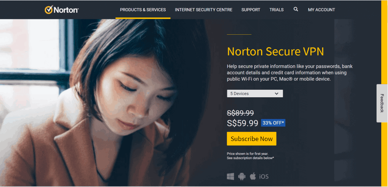The width and height of the screenshot is (388, 187).
Task: Open the device count selector box
Action: click(x=255, y=93)
